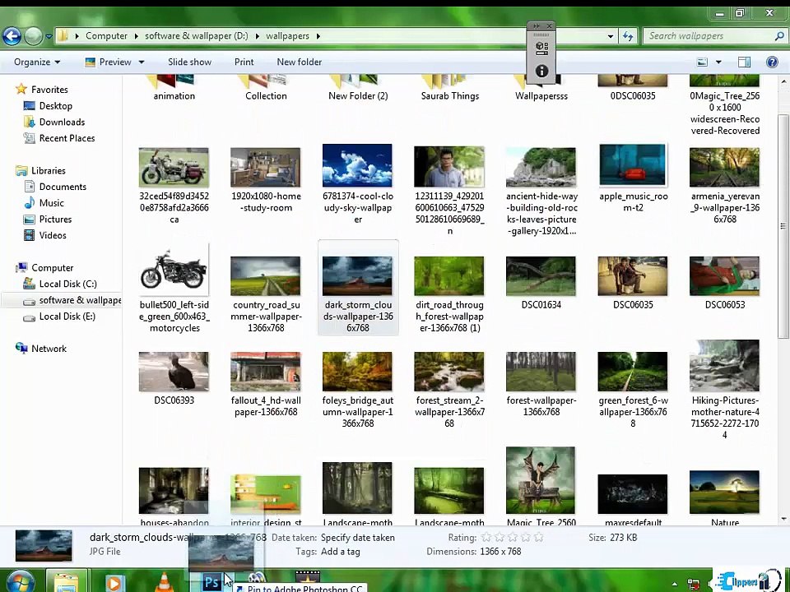
Task: Expand address bar history dropdown
Action: (611, 35)
